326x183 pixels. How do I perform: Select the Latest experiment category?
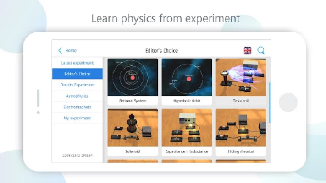coord(77,63)
